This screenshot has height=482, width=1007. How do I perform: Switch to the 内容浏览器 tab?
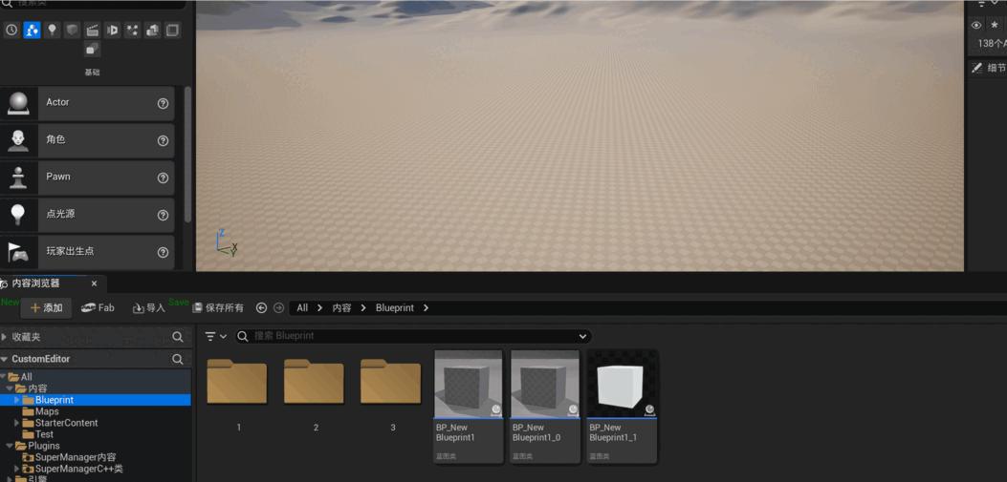36,283
